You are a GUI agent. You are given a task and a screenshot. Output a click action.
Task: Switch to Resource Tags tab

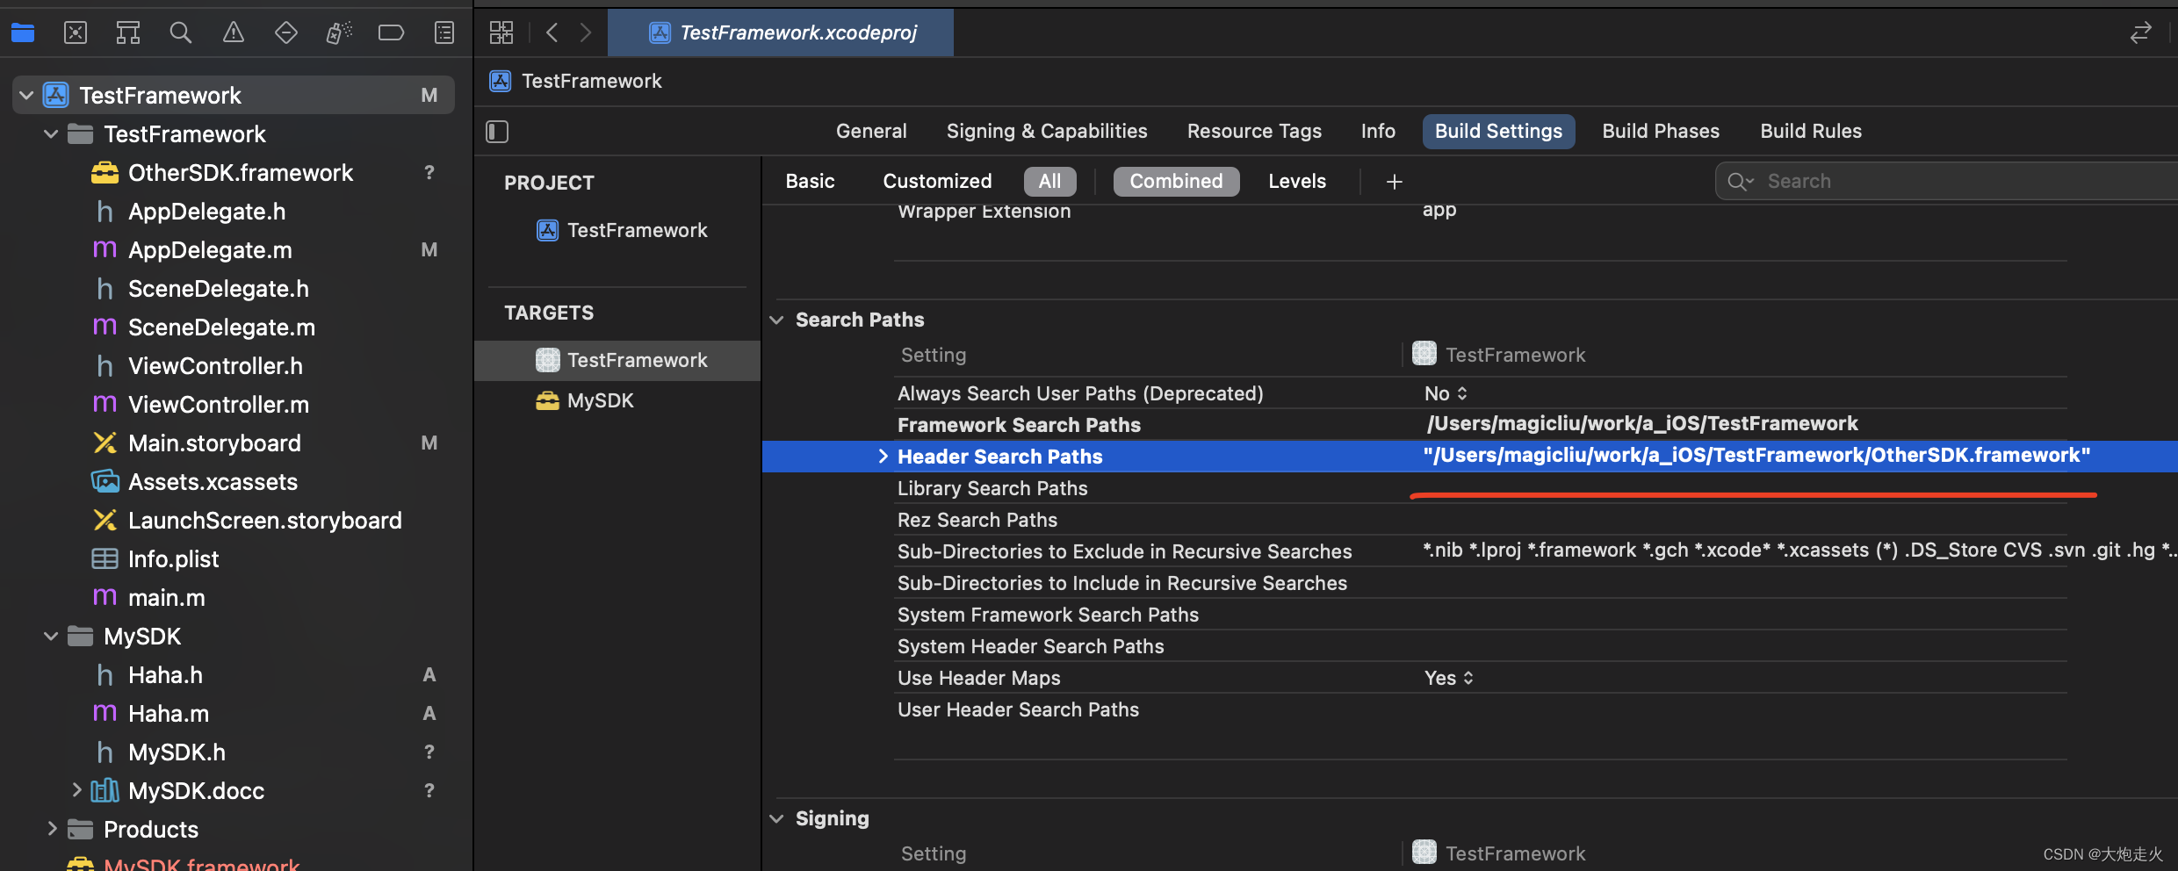click(x=1254, y=132)
